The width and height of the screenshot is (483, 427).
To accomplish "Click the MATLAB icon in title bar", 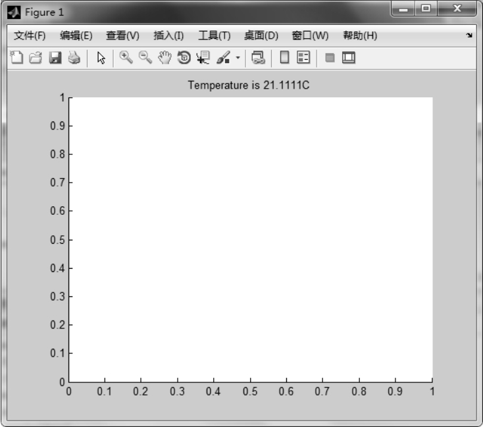I will tap(14, 12).
